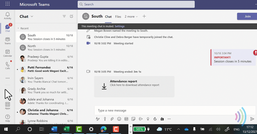The height and width of the screenshot is (134, 257).
Task: Click the Type a new message field
Action: coord(175,110)
